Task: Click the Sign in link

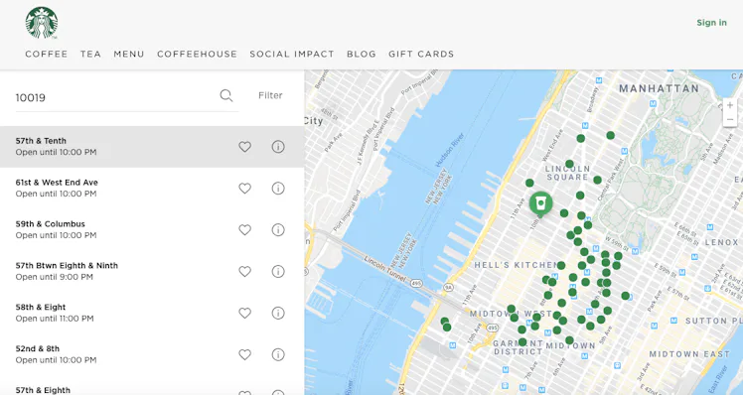Action: tap(711, 22)
